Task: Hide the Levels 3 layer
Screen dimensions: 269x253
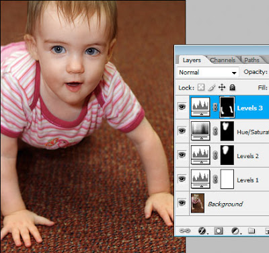Action: (182, 107)
